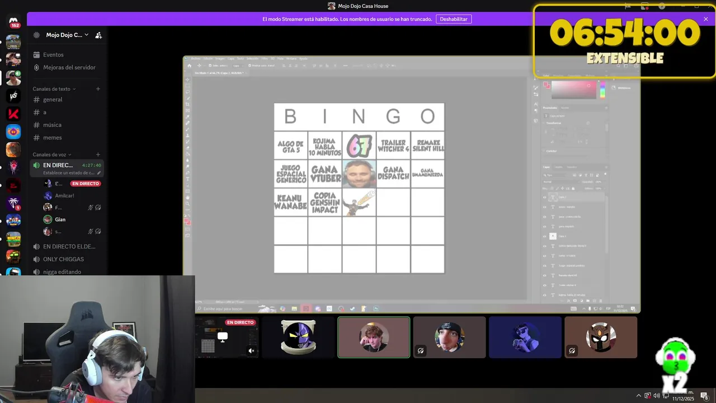Screen dimensions: 716x403
Task: Click Photoshop Home icon in options bar
Action: (x=189, y=65)
